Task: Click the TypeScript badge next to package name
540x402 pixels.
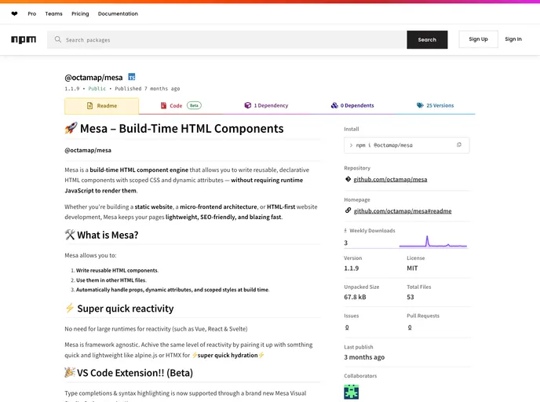Action: [132, 77]
